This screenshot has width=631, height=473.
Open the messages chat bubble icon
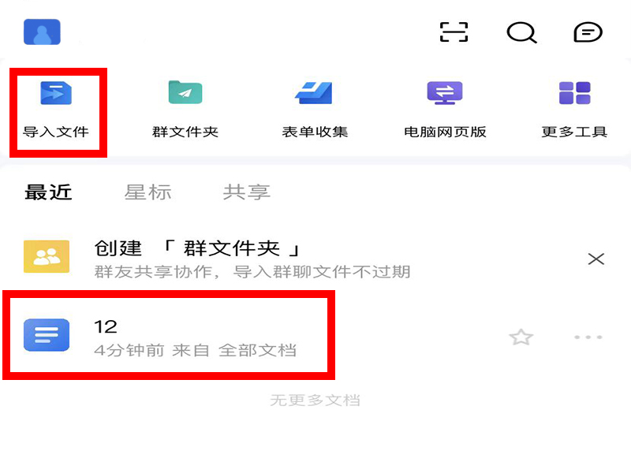point(588,32)
